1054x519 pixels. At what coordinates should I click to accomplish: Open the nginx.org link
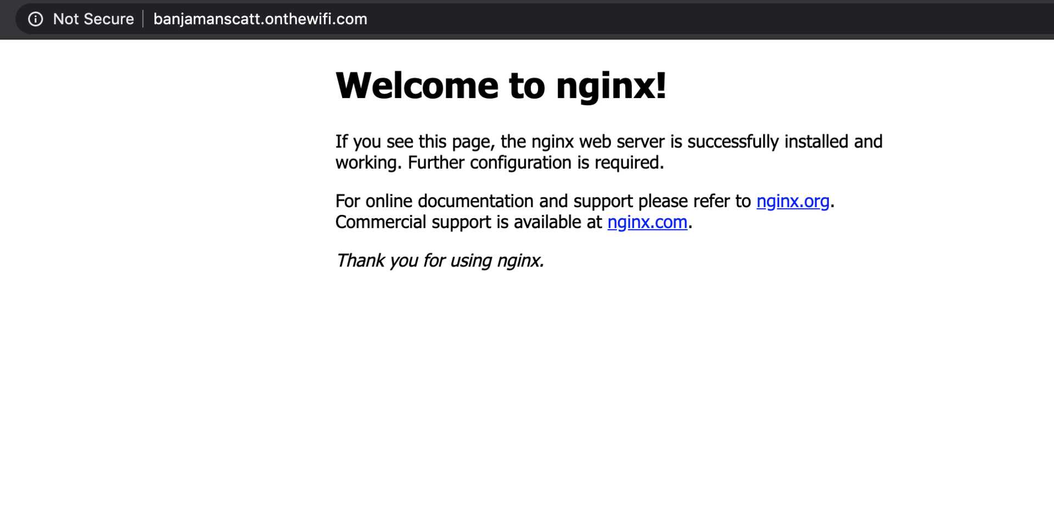793,201
